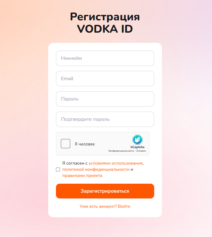Screen dimensions: 212x237
Task: Click hCaptcha's 'Конфиденциальность' link
Action: coord(121,151)
